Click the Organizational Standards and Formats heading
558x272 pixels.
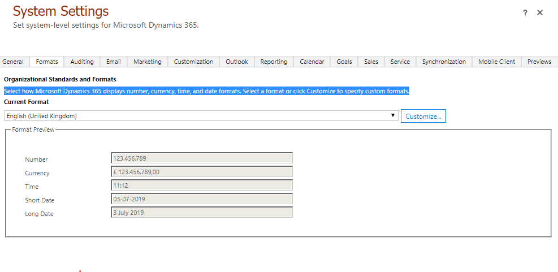(x=60, y=79)
